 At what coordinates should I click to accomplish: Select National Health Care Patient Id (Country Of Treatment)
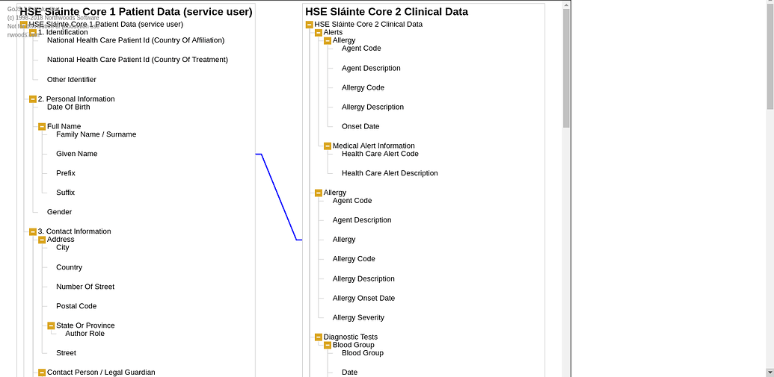point(138,60)
